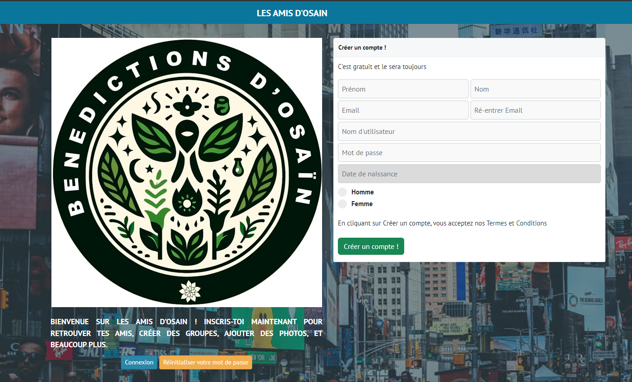This screenshot has height=382, width=632.
Task: Click the Bénédictions d'Osain logo image
Action: (187, 171)
